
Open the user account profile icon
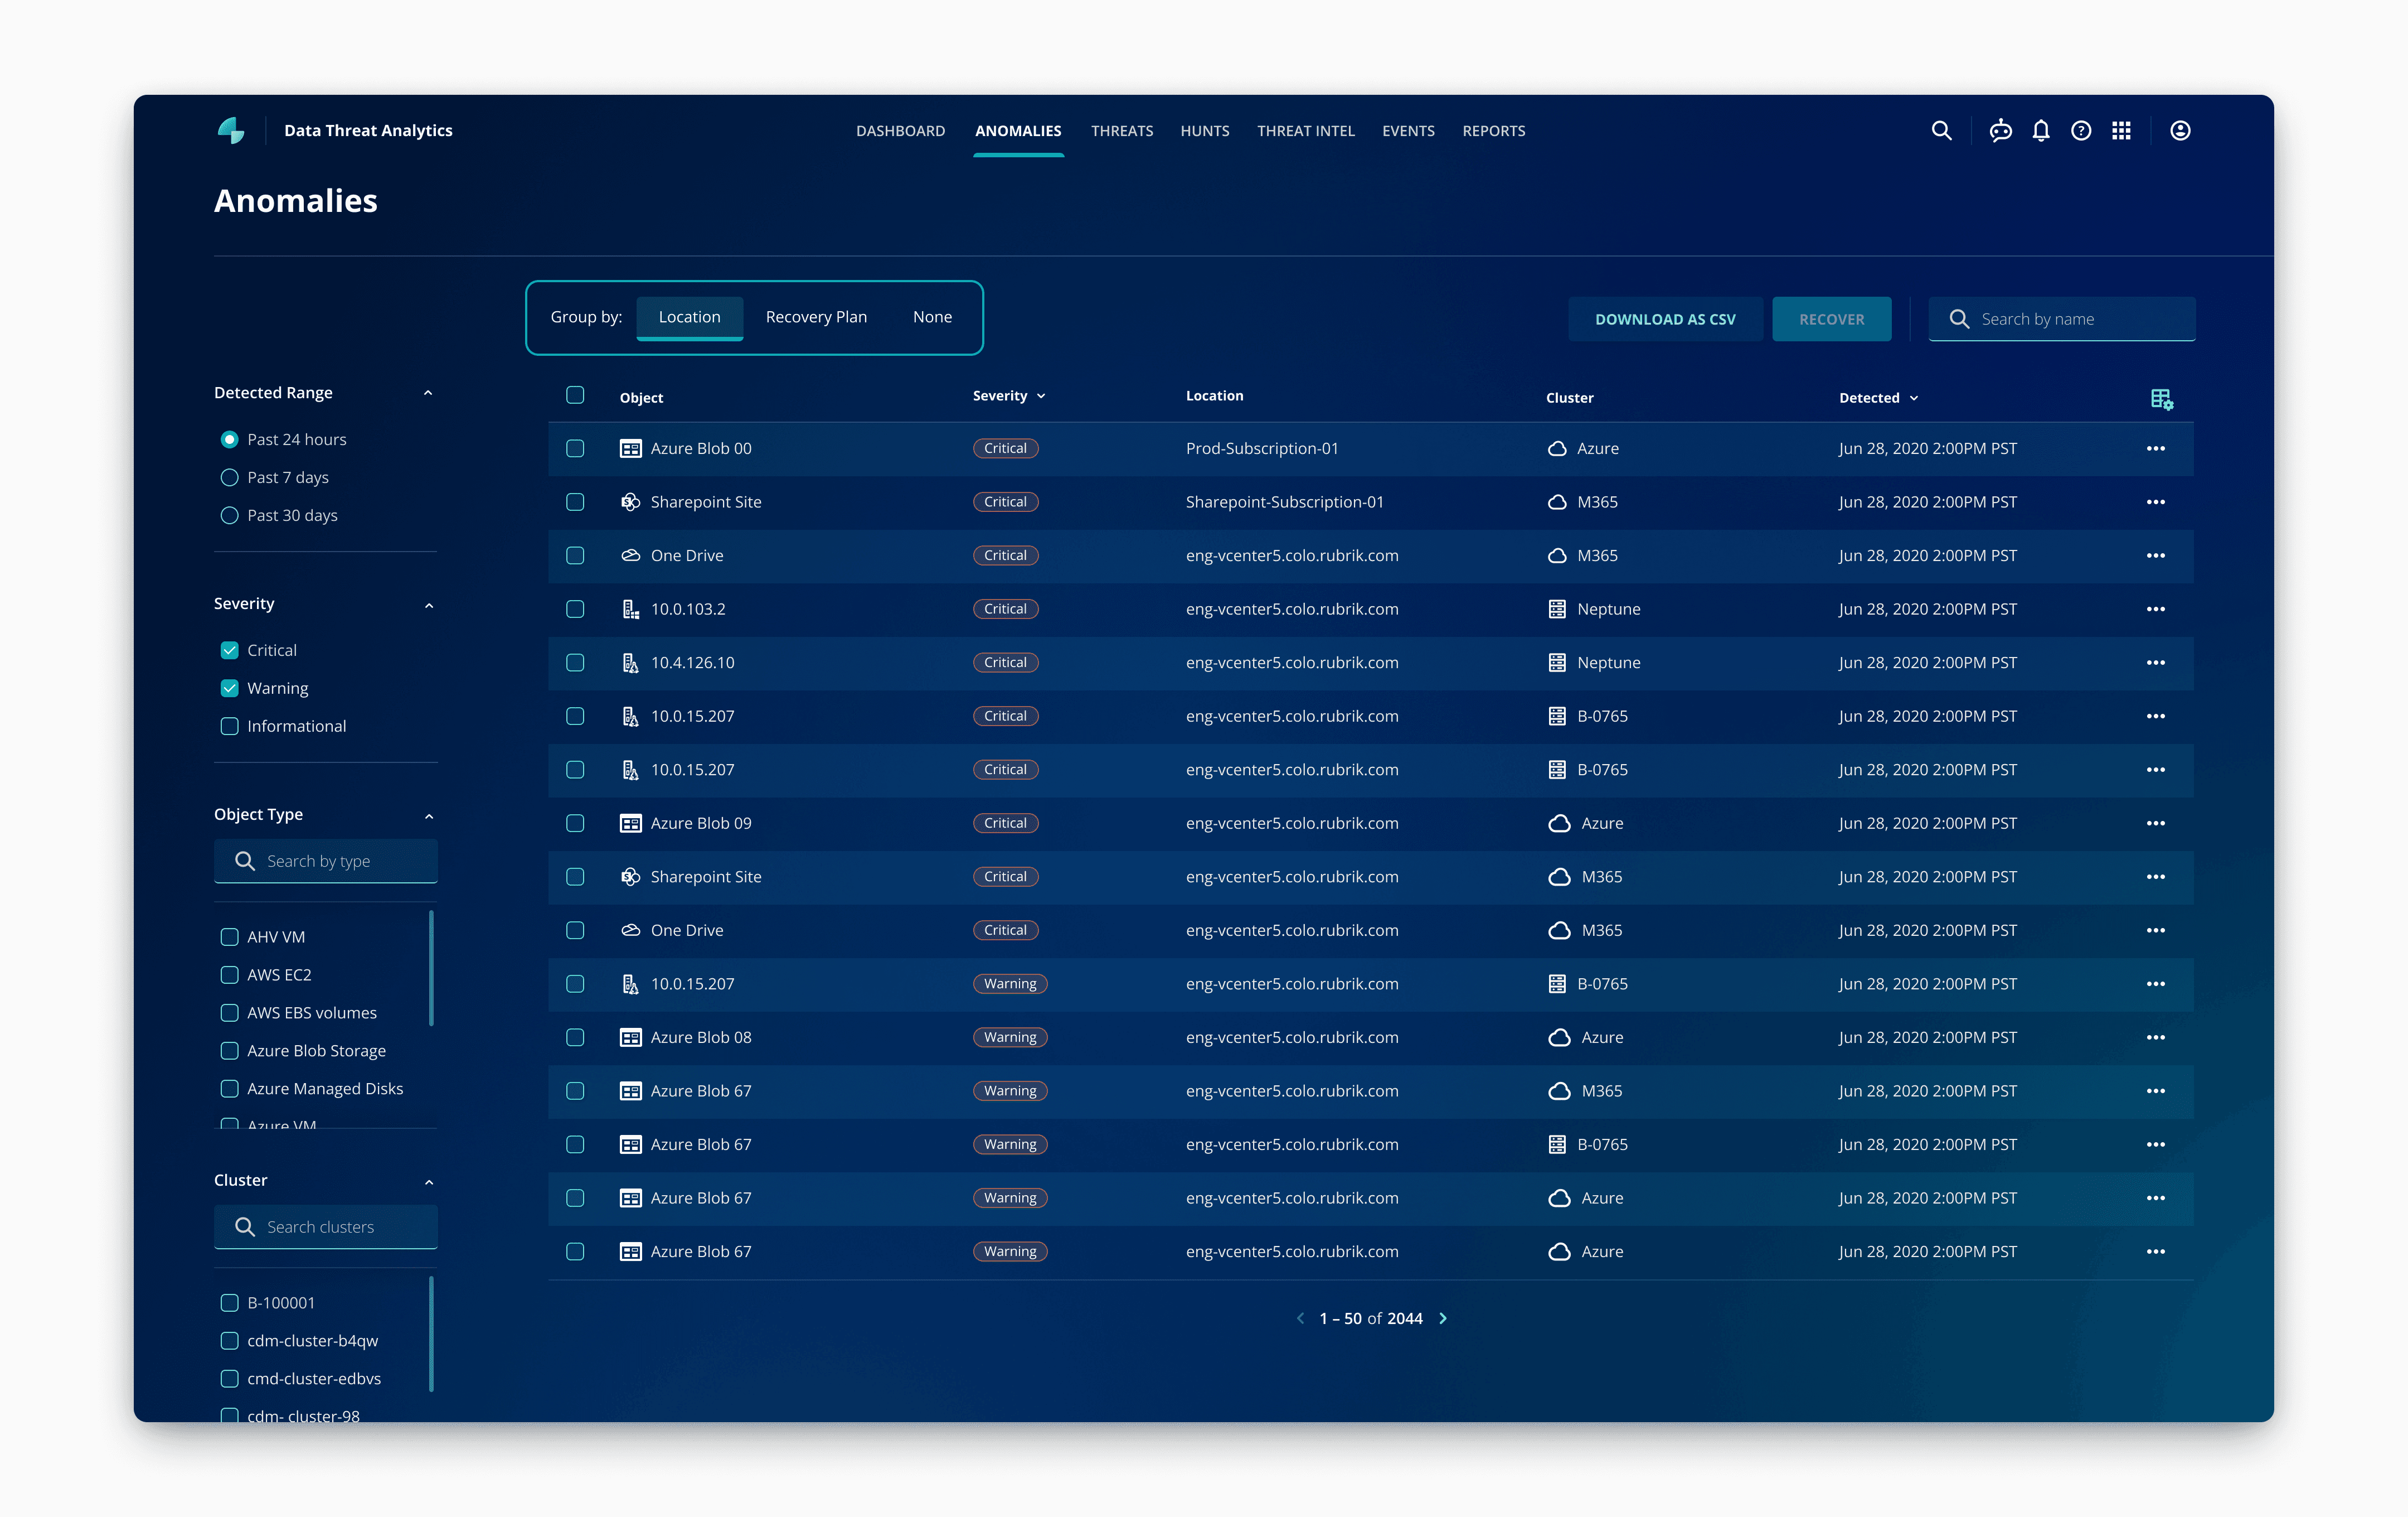[2180, 131]
